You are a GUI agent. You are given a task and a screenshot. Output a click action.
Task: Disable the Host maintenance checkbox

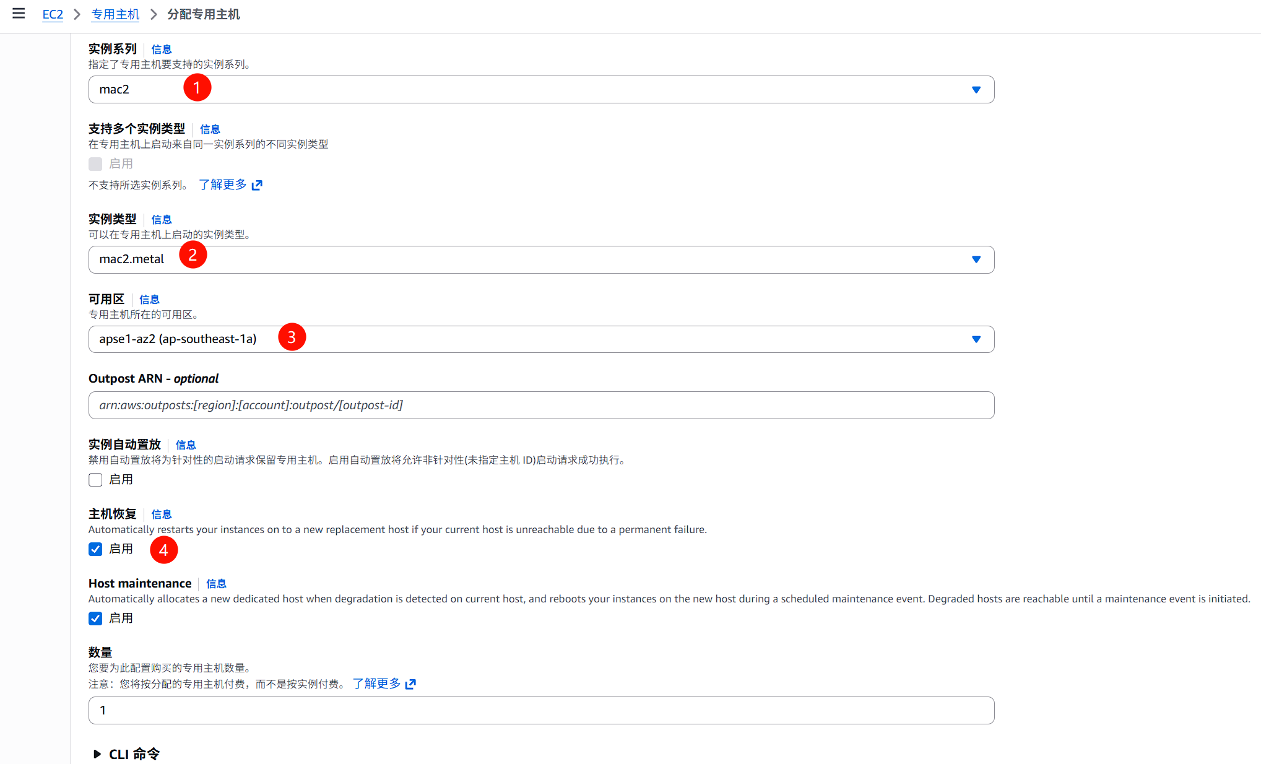point(95,619)
